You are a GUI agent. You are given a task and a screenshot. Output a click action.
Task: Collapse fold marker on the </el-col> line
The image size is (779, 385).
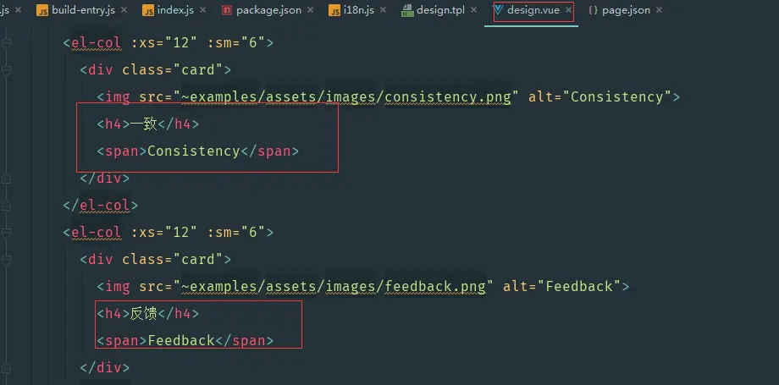(x=6, y=205)
